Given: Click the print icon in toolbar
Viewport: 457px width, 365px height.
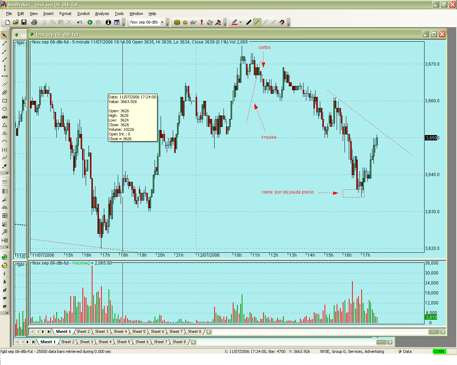Looking at the screenshot, I should [34, 22].
